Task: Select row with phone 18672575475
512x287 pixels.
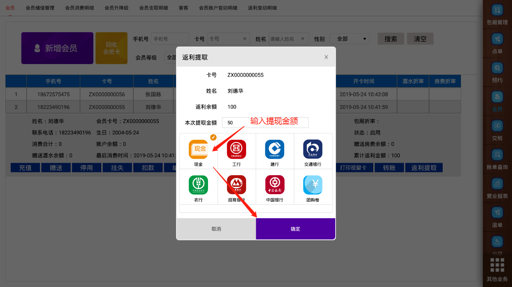Action: point(233,94)
